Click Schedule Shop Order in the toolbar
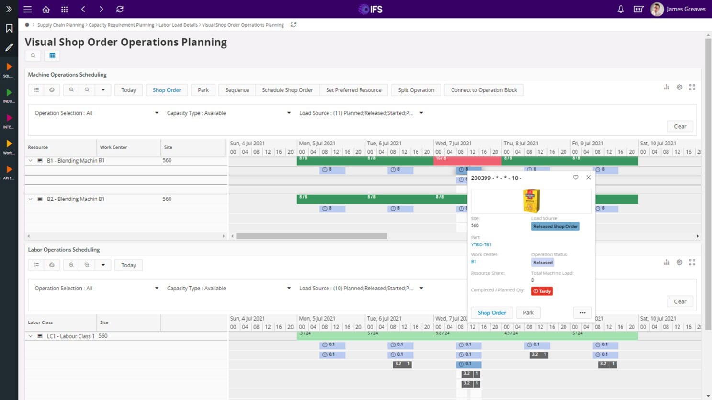This screenshot has width=712, height=400. point(287,90)
